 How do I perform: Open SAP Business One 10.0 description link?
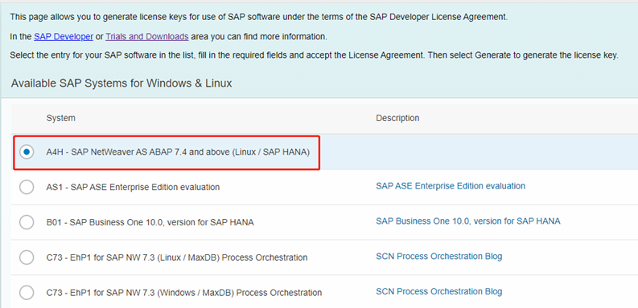468,221
